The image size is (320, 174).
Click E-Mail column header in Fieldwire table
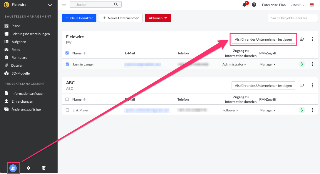(130, 53)
